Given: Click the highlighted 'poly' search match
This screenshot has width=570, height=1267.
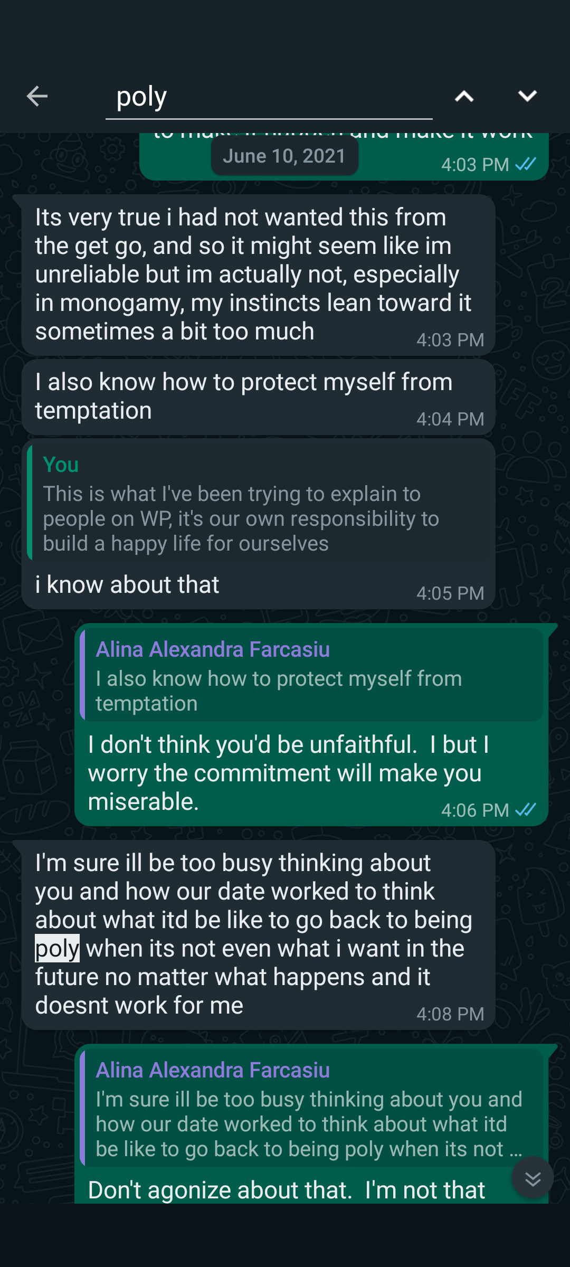Looking at the screenshot, I should [57, 949].
